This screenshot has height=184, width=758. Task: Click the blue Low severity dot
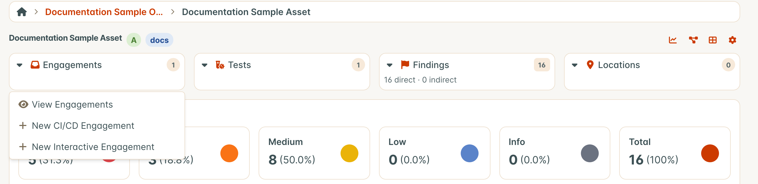coord(470,153)
